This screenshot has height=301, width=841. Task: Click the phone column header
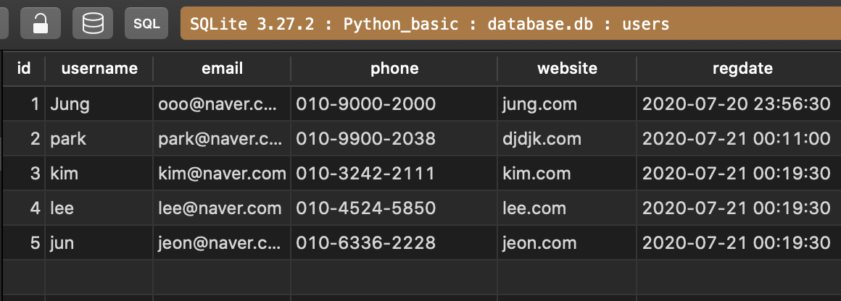[394, 69]
